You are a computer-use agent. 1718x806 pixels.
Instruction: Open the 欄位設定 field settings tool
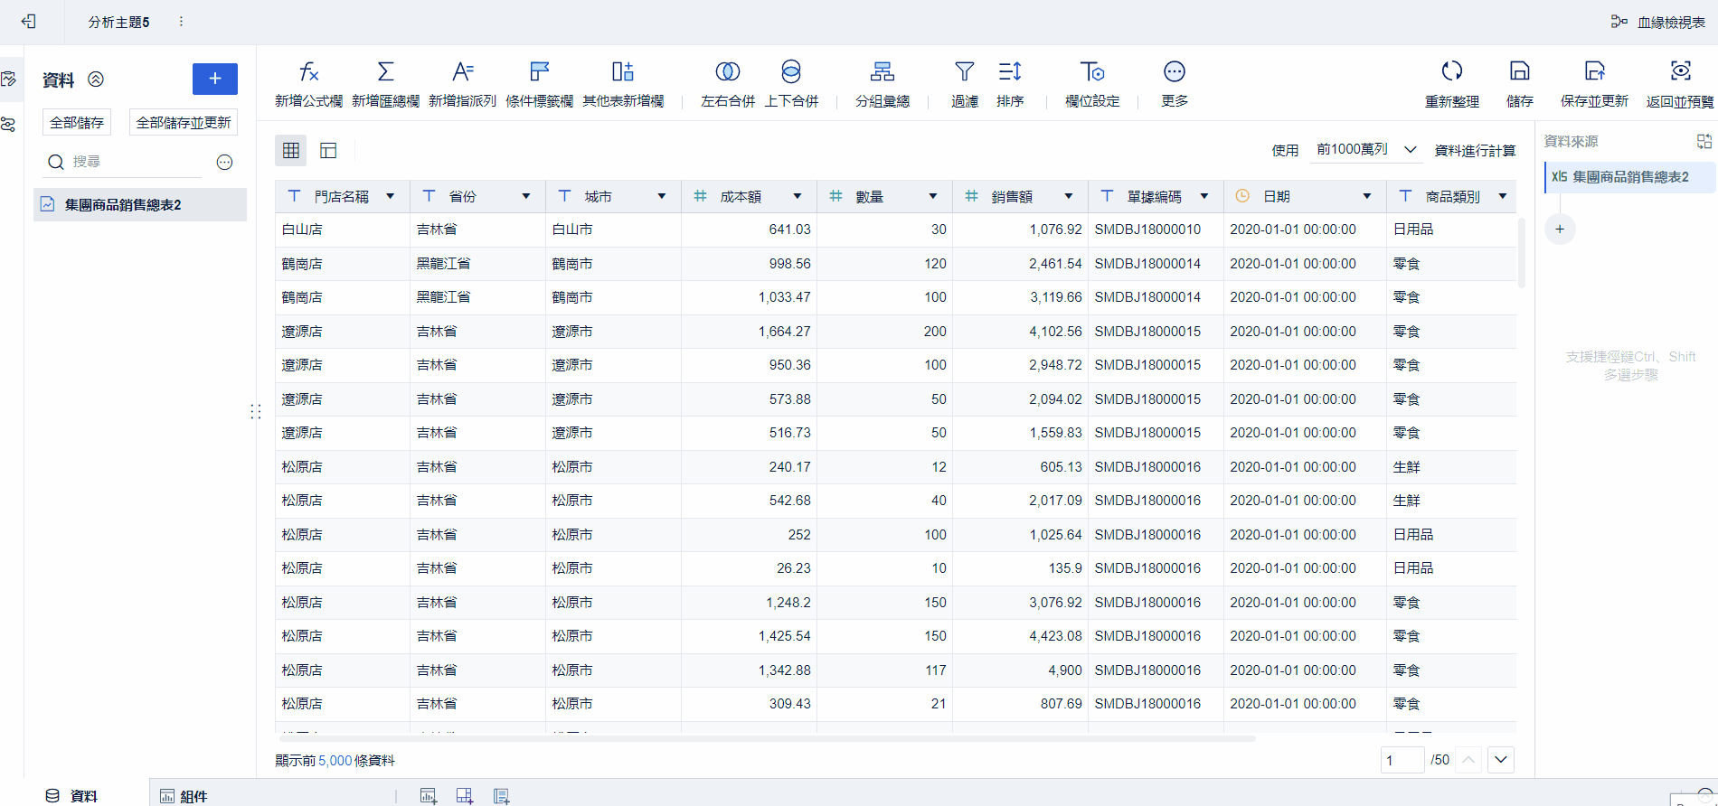coord(1092,83)
